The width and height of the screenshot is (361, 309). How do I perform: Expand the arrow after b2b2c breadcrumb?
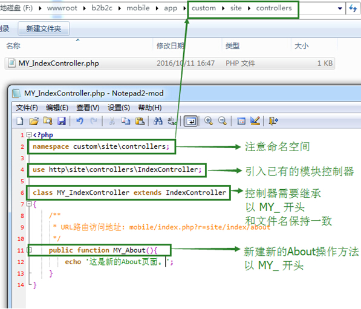pyautogui.click(x=120, y=8)
